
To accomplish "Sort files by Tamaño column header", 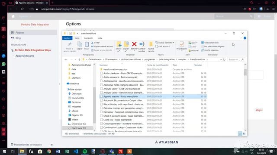I will pos(198,65).
